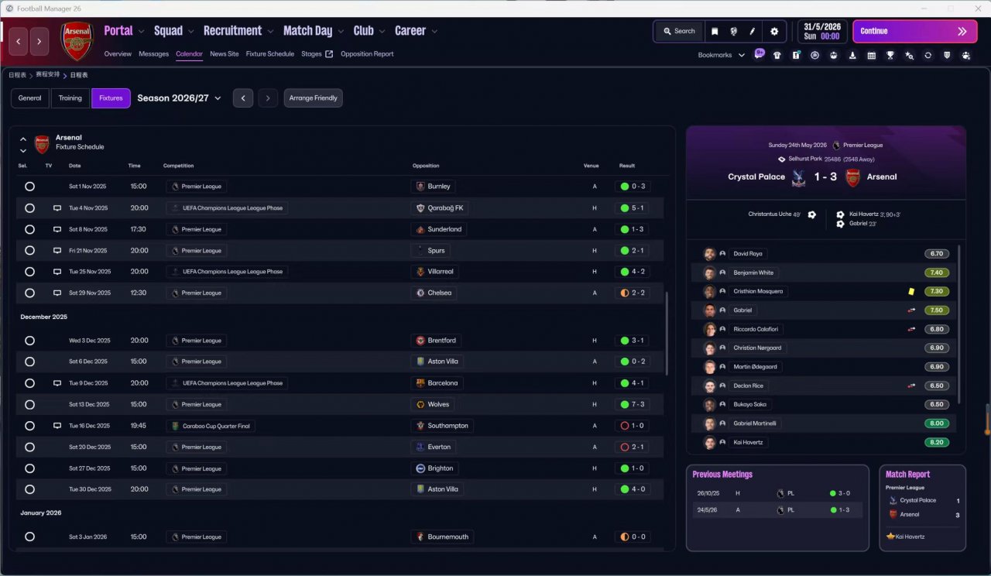Select the radio button for the Chelsea fixture
991x576 pixels.
[29, 293]
